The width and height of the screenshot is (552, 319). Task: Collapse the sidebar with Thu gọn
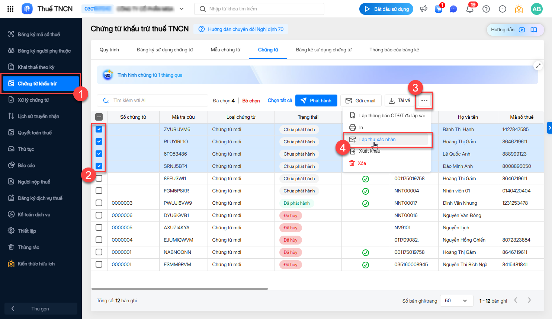[x=40, y=309]
